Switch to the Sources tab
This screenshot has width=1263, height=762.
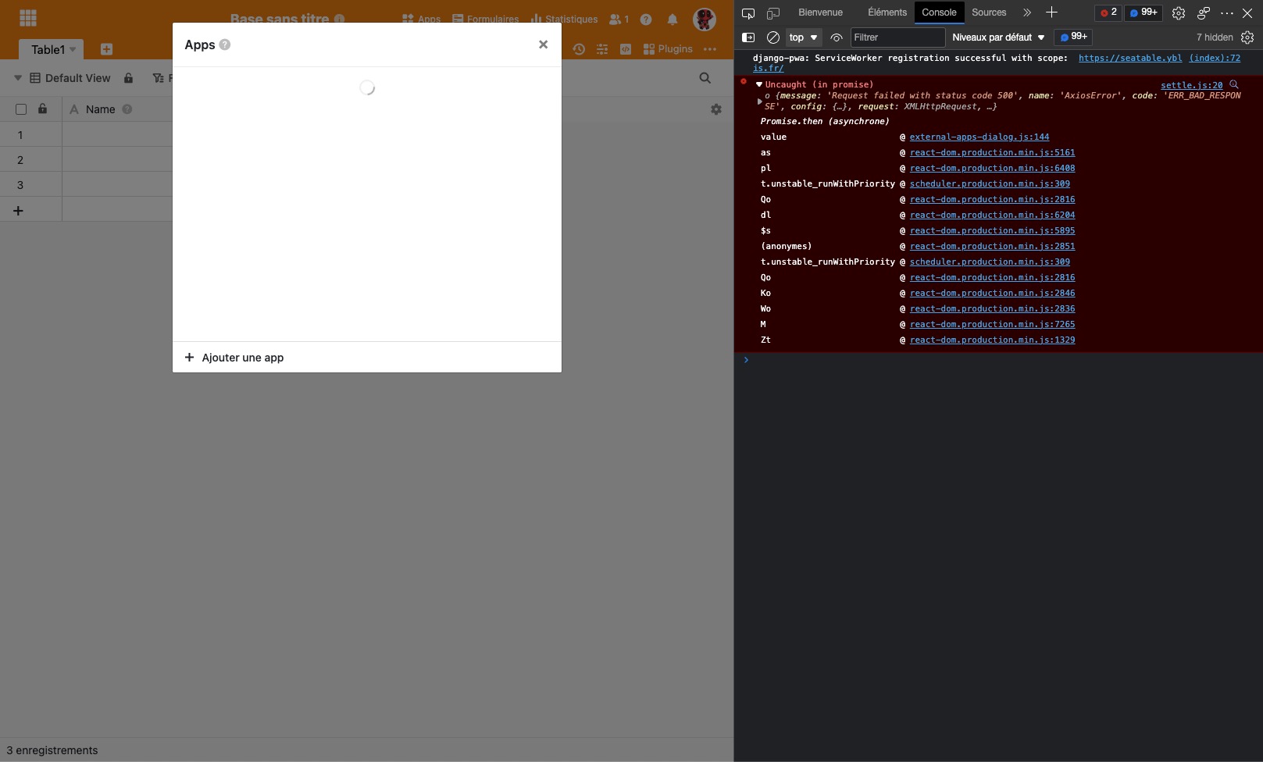tap(988, 12)
